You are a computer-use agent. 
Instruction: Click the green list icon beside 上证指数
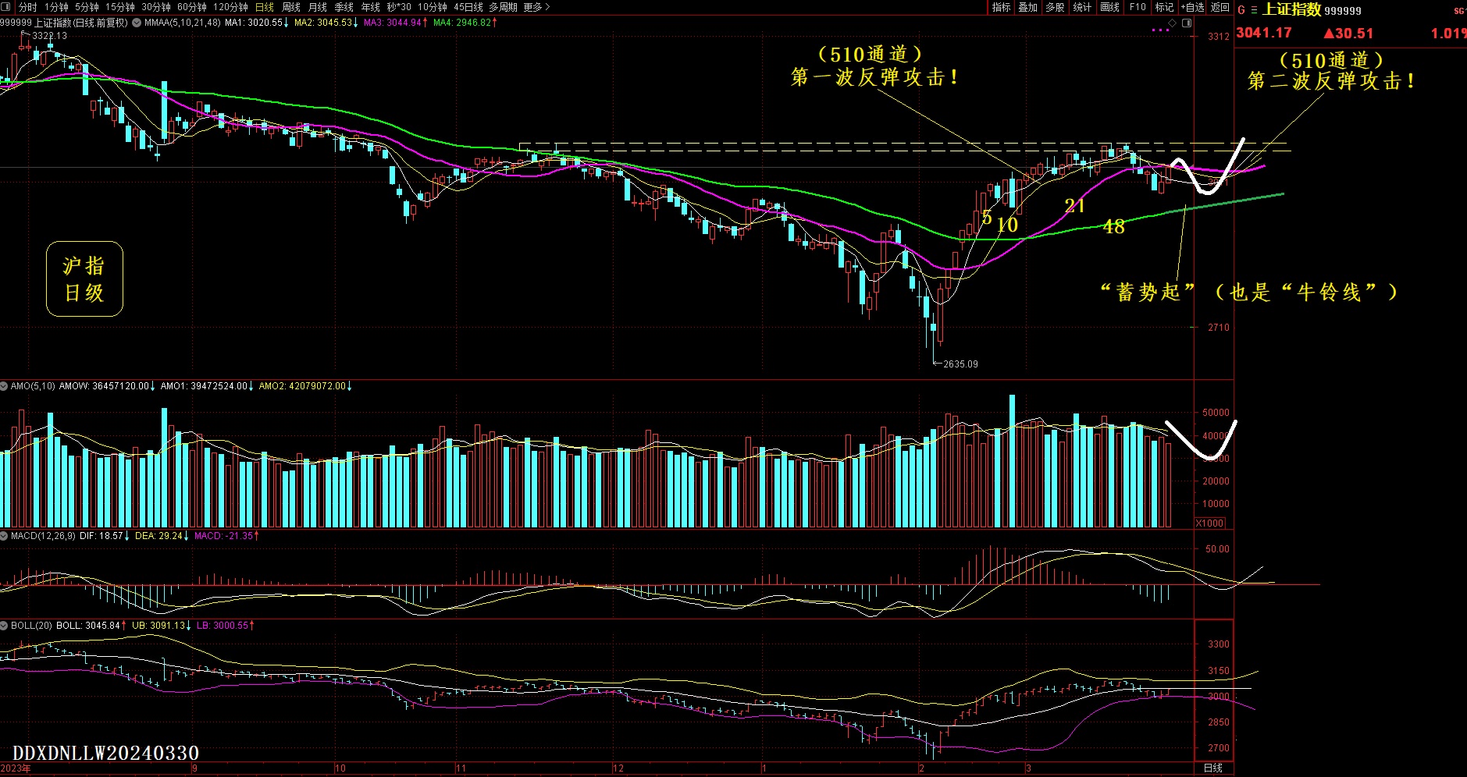(1254, 10)
